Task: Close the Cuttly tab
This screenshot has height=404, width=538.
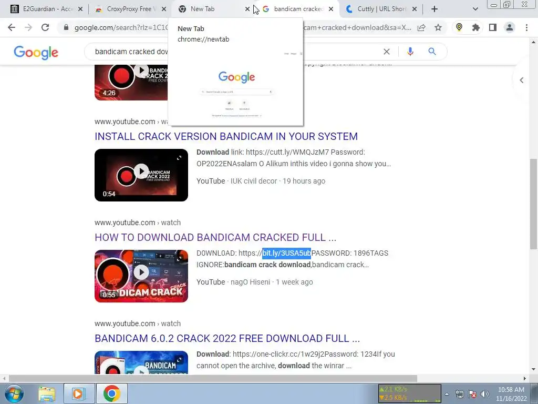Action: click(415, 9)
